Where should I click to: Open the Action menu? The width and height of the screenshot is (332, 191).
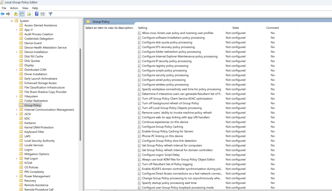pos(14,8)
